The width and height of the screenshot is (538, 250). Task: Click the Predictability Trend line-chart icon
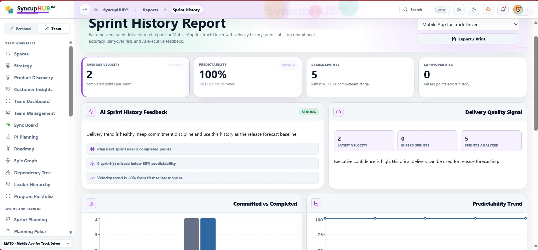tap(316, 203)
